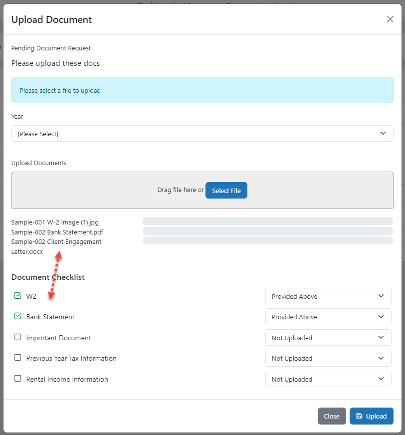Screen dimensions: 405x435
Task: Click the checkmark icon beside Bank Statement
Action: [17, 316]
